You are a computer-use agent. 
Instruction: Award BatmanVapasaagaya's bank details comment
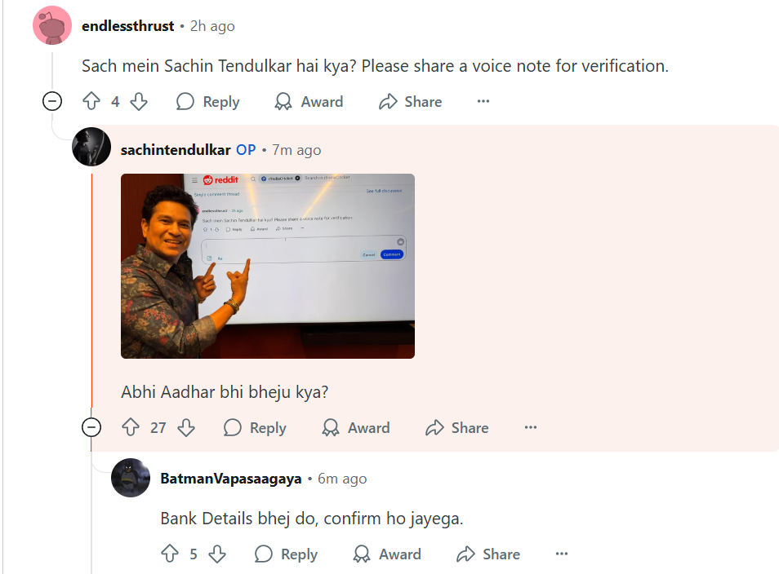[x=387, y=554]
